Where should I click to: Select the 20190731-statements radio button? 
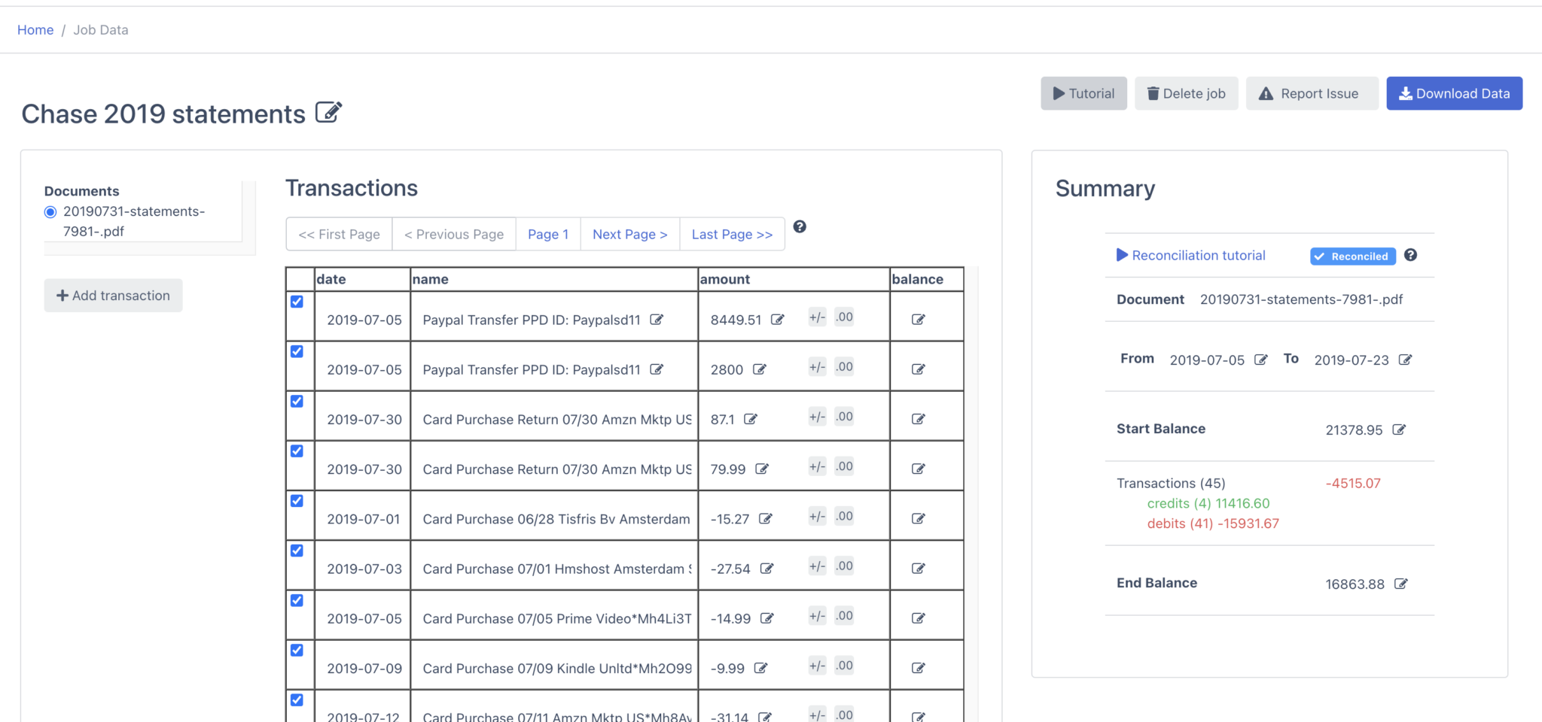click(x=50, y=211)
